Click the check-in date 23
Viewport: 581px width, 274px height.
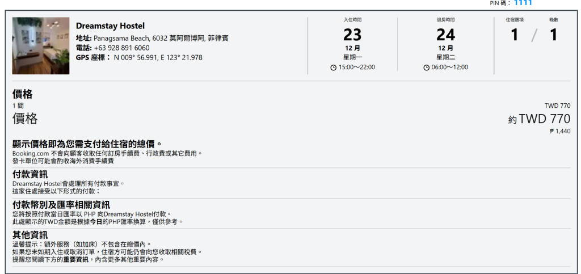pos(352,35)
